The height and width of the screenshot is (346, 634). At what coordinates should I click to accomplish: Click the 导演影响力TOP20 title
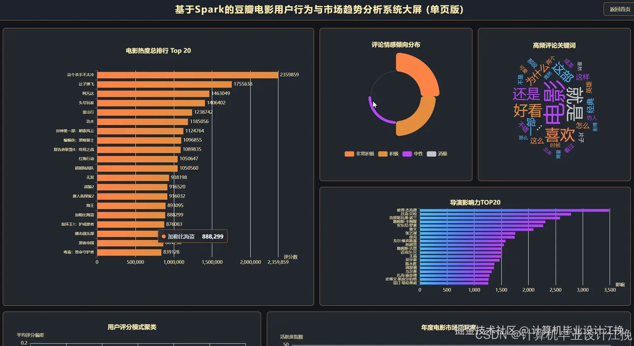click(475, 202)
